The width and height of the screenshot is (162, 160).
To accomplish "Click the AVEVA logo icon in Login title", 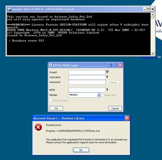I will coord(51,65).
